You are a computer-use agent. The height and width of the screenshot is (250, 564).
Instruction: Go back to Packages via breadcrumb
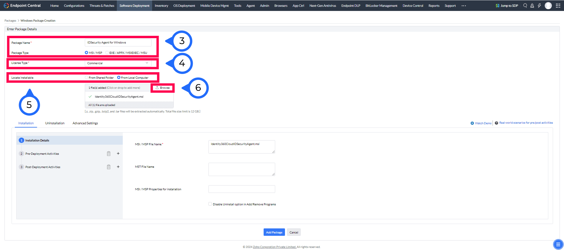[x=10, y=21]
